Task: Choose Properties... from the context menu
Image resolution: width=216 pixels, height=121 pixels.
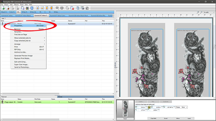Action: (29, 26)
